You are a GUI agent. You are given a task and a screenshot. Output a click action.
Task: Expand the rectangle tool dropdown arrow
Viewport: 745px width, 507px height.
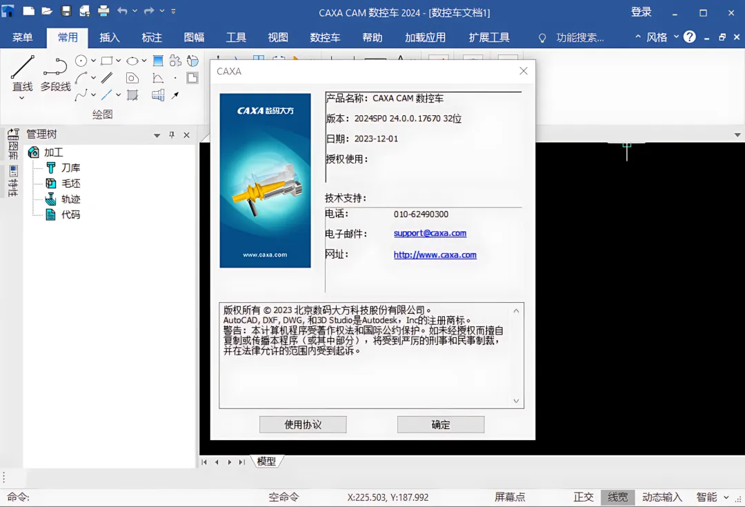click(119, 61)
